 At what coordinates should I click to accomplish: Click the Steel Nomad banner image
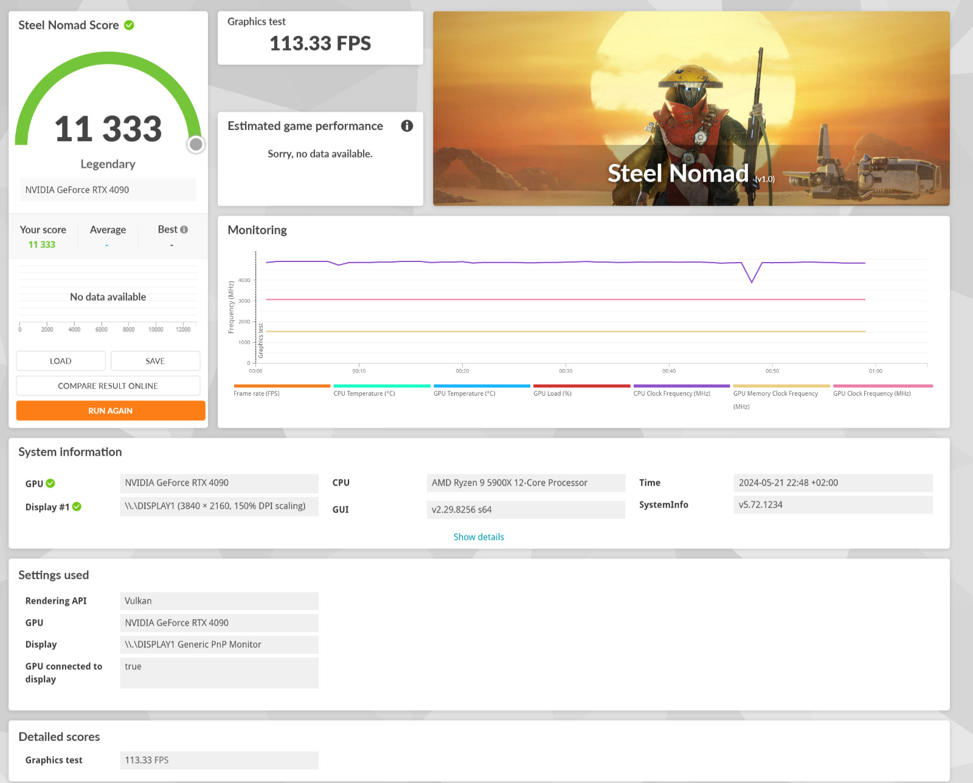691,109
